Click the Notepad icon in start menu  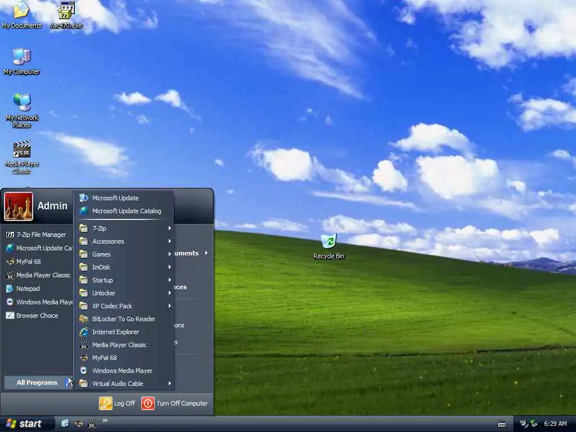point(10,289)
